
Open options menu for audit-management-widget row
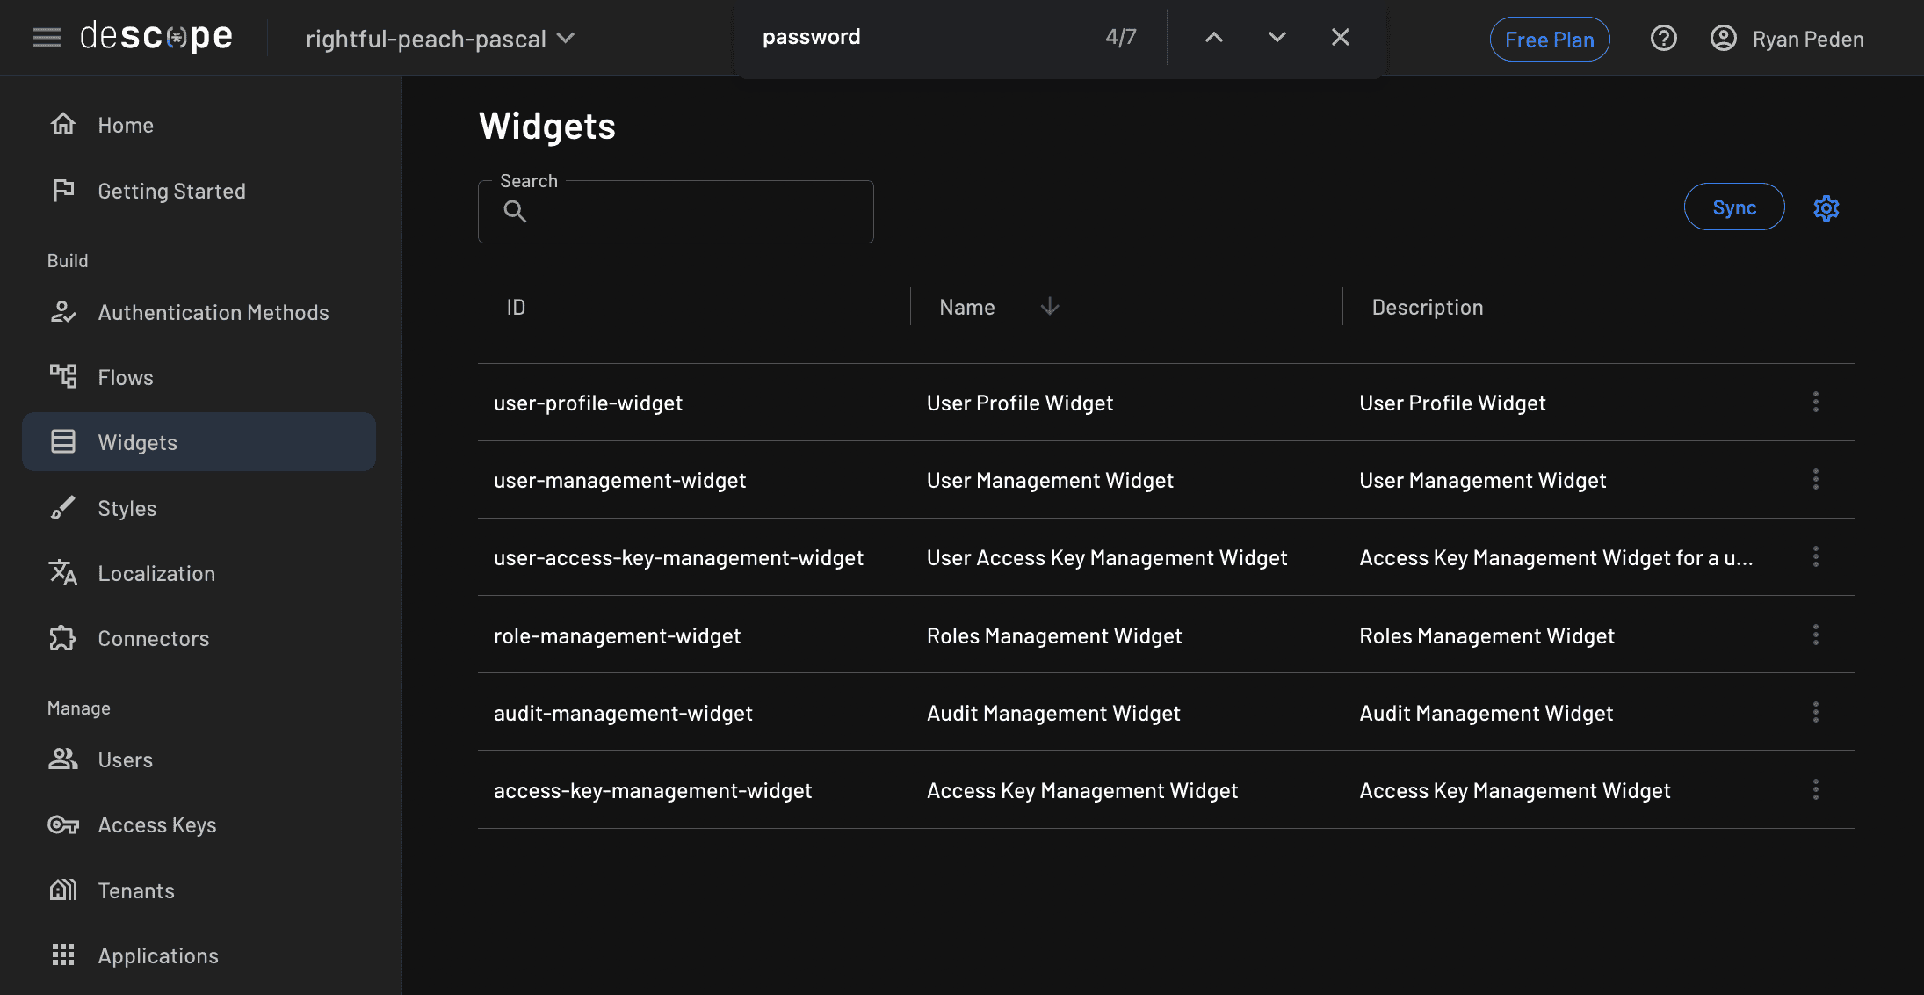tap(1815, 712)
